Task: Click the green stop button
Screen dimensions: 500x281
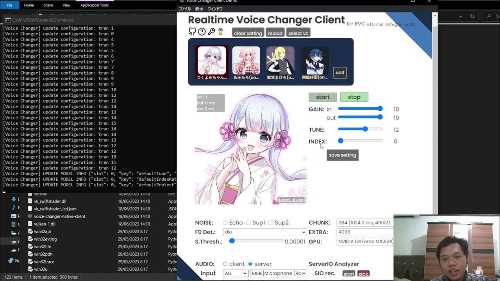Action: (x=354, y=97)
